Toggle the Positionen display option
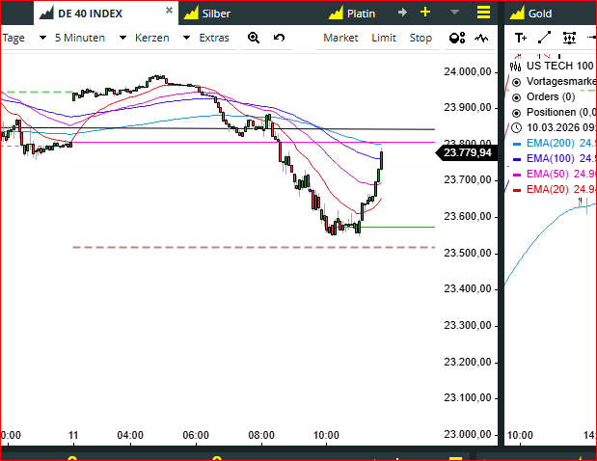 [x=517, y=112]
